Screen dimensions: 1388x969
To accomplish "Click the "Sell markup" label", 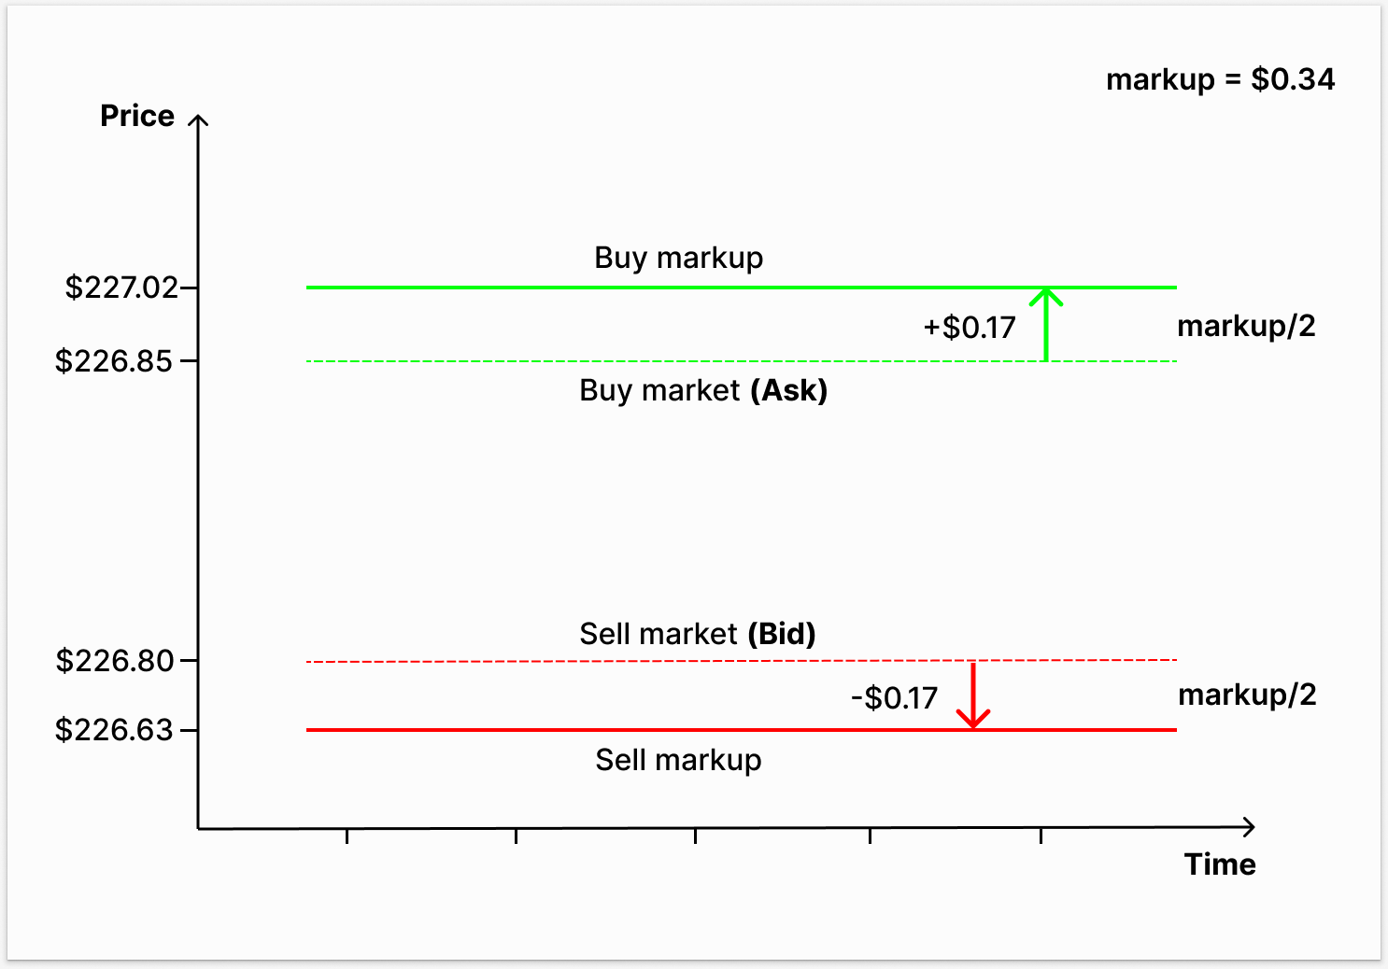I will pyautogui.click(x=678, y=760).
